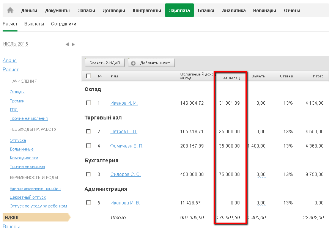
Task: Click the Склад department heading
Action: coord(93,89)
